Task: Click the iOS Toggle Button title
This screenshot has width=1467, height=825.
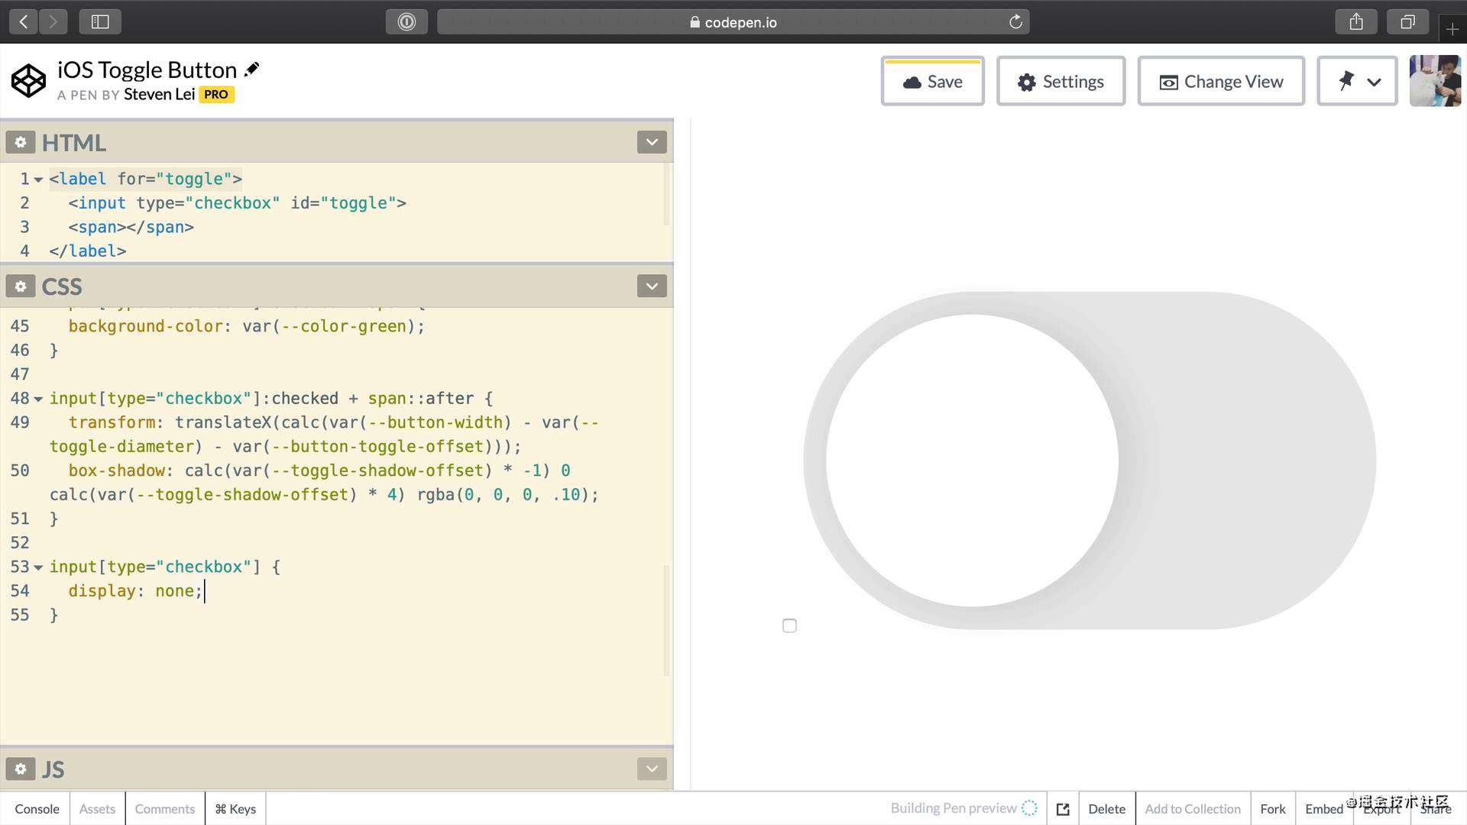Action: click(x=147, y=70)
